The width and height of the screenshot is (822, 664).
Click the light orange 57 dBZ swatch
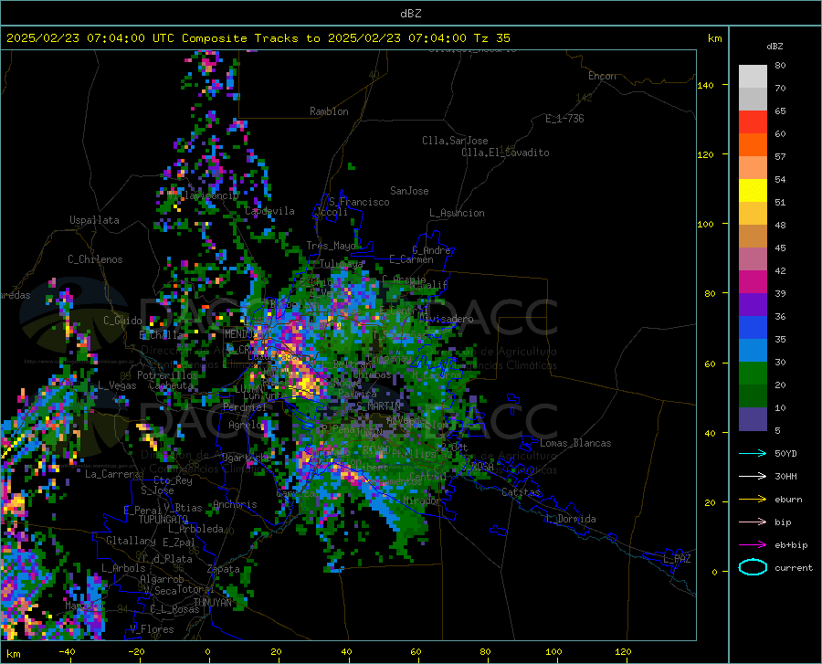pyautogui.click(x=753, y=168)
